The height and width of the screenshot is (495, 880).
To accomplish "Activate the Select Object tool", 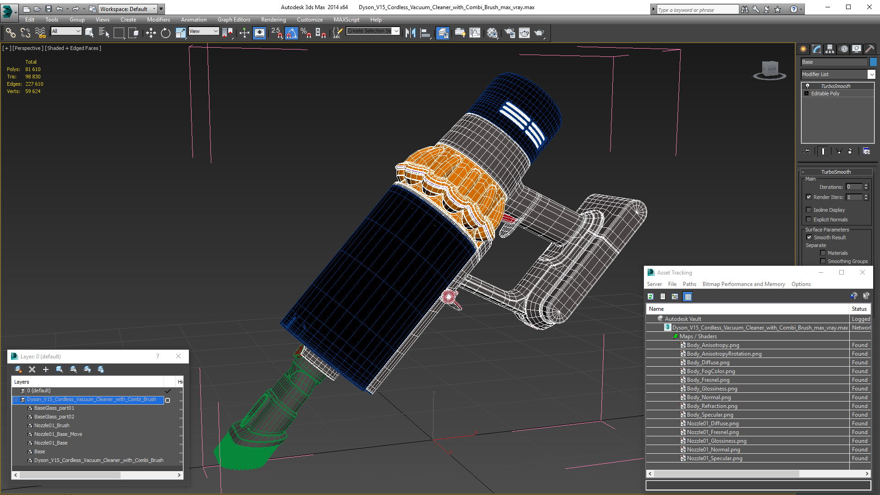I will [89, 33].
